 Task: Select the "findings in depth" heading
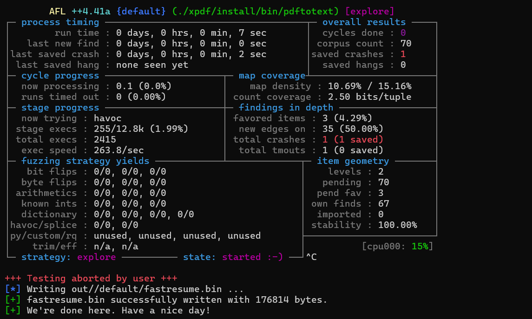click(286, 108)
